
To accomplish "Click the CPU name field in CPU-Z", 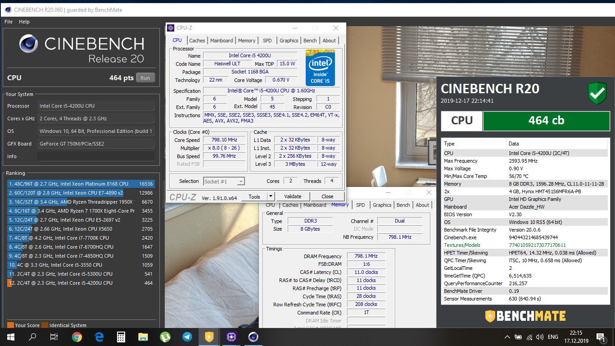I will point(250,56).
